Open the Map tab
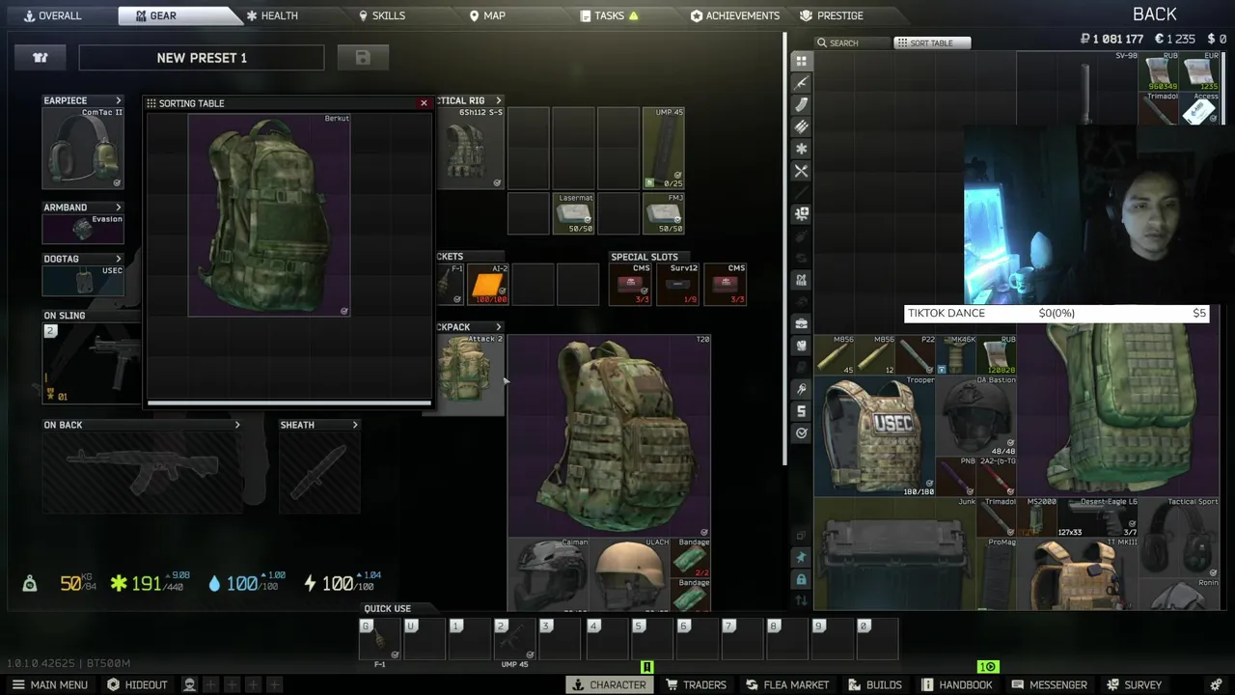 (487, 15)
